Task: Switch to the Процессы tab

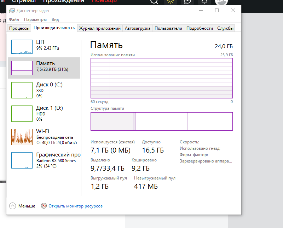Action: 19,28
